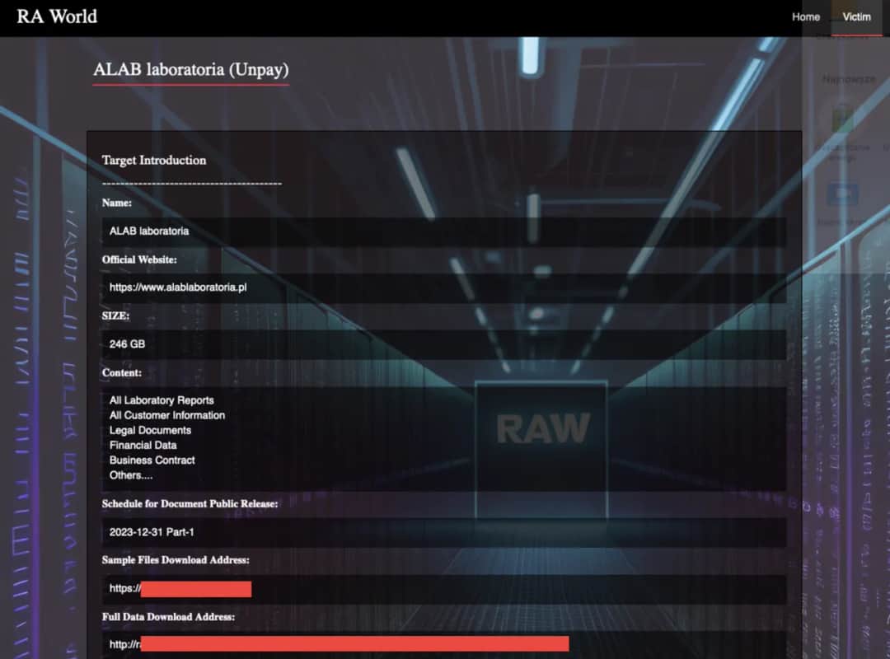Viewport: 890px width, 659px height.
Task: Click the faint green icon under Najnowsze
Action: 841,118
